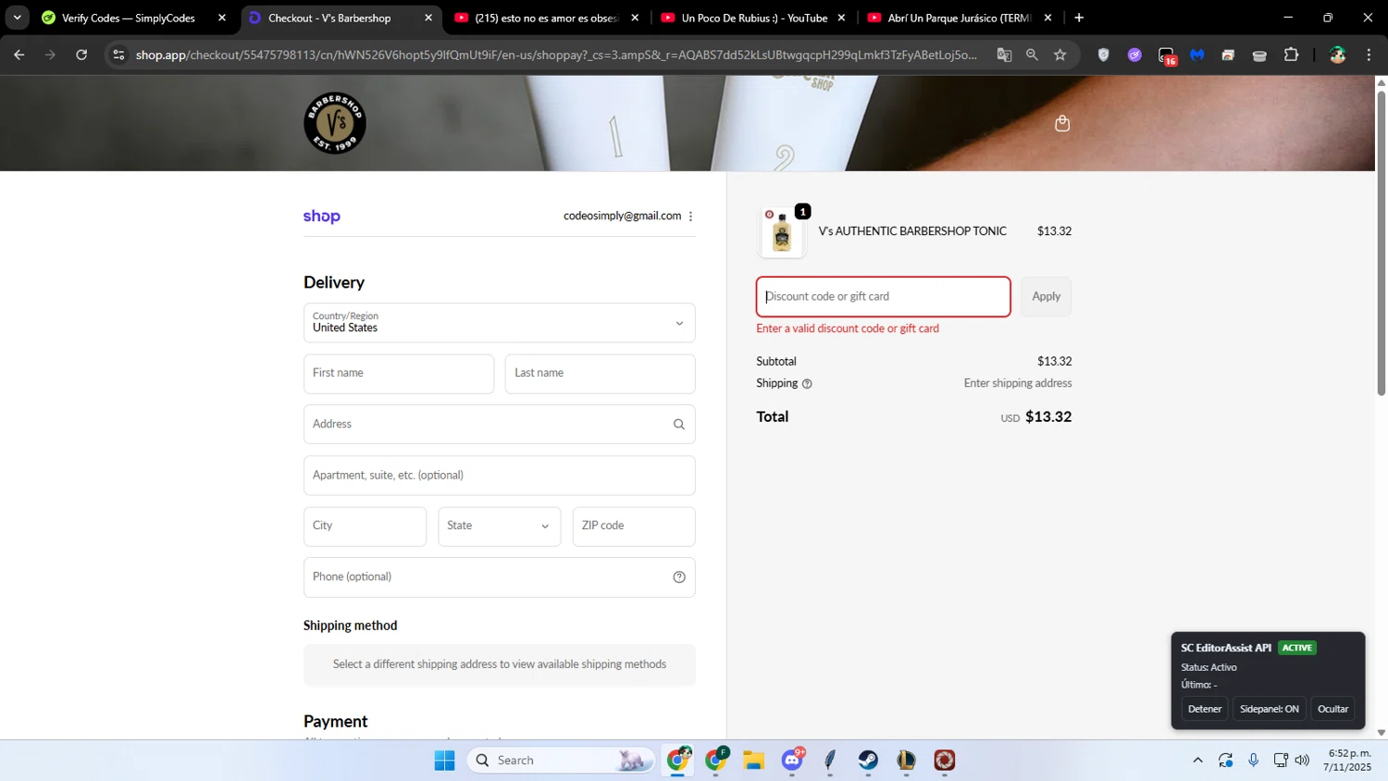Open Steam from the taskbar
The image size is (1388, 781).
[x=868, y=761]
